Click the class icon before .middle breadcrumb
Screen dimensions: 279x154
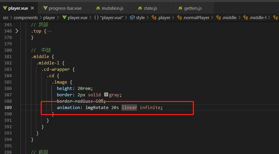(218, 17)
